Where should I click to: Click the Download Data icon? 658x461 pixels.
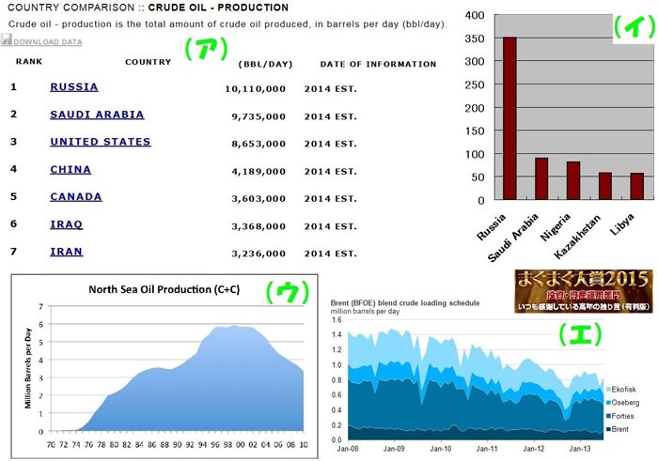pos(7,41)
